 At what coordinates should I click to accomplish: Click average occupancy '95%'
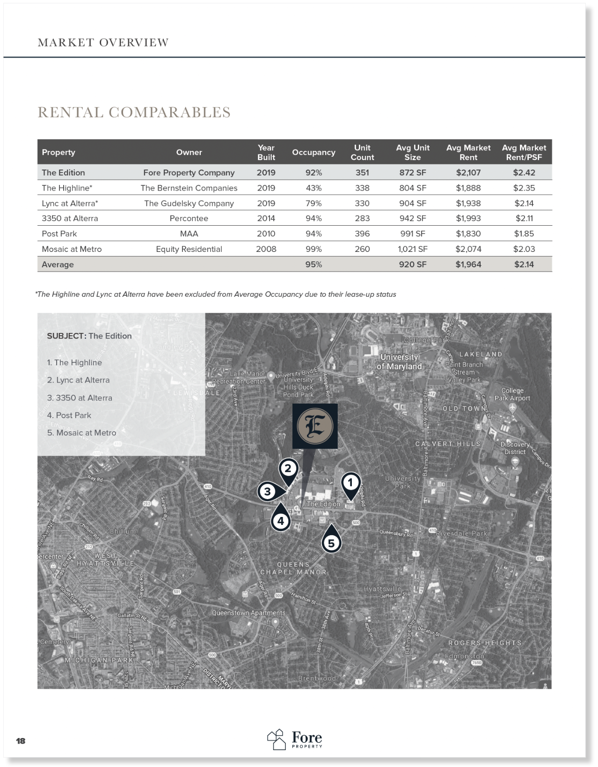coord(314,264)
